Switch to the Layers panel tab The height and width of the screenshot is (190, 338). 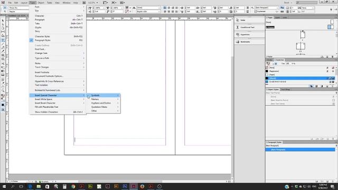point(277,17)
